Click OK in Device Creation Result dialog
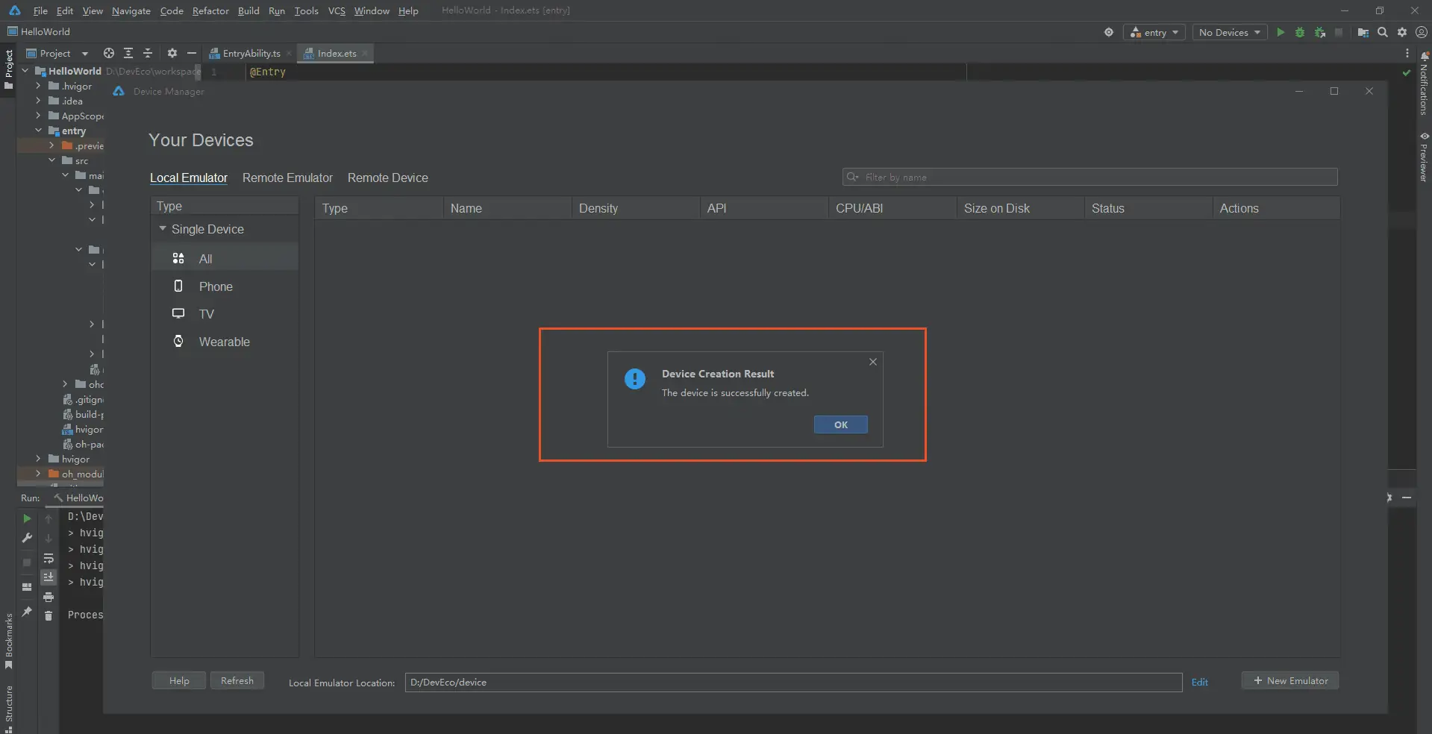Screen dimensions: 1432x734 click(x=840, y=424)
